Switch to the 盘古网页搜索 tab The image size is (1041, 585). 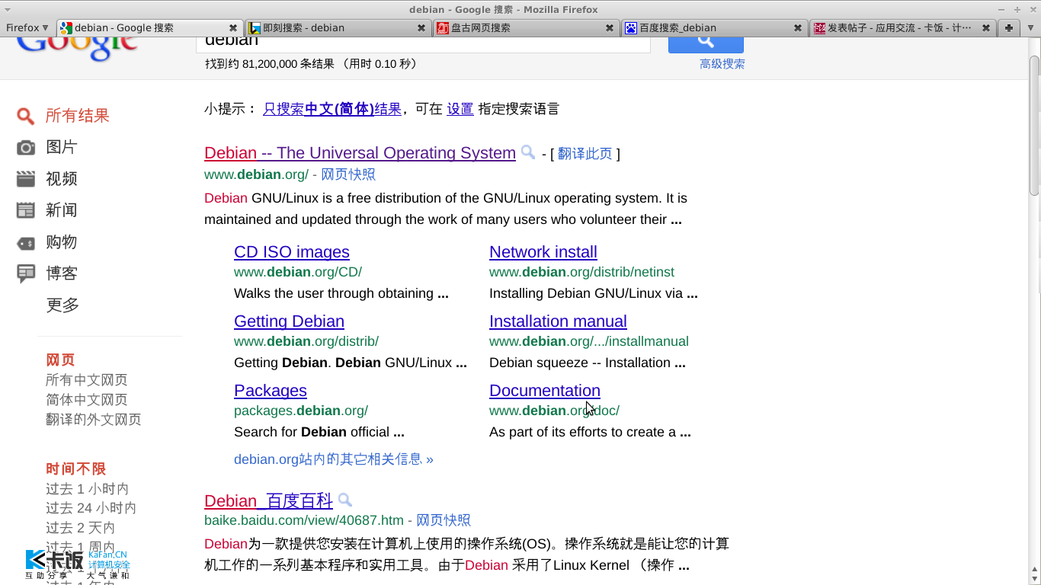tap(527, 27)
